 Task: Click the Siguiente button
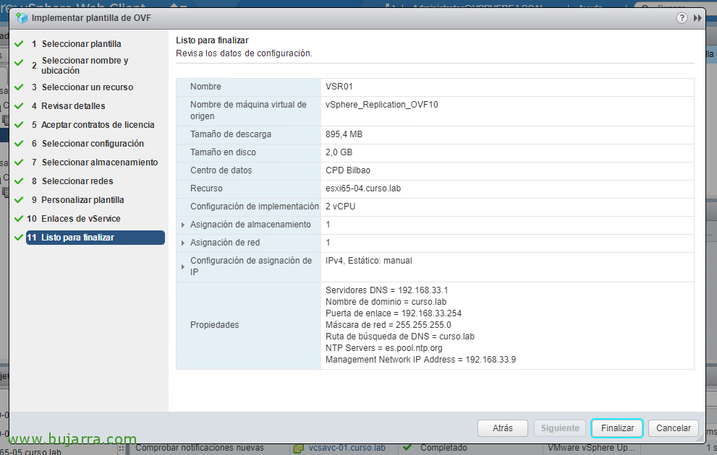tap(560, 428)
